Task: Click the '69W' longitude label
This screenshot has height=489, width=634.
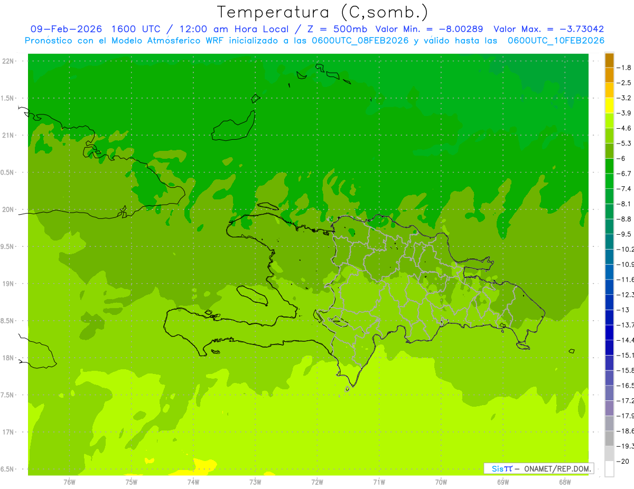Action: 502,482
